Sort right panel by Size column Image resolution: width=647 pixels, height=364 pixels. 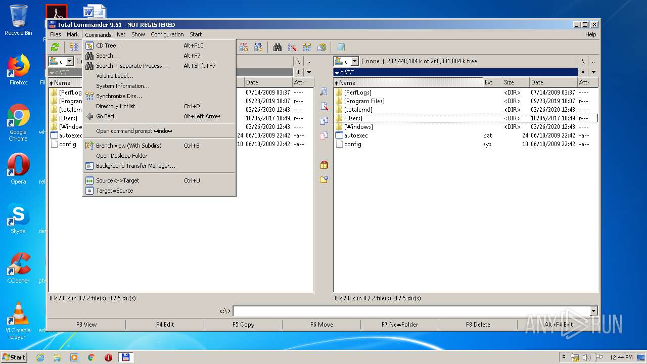(x=516, y=82)
